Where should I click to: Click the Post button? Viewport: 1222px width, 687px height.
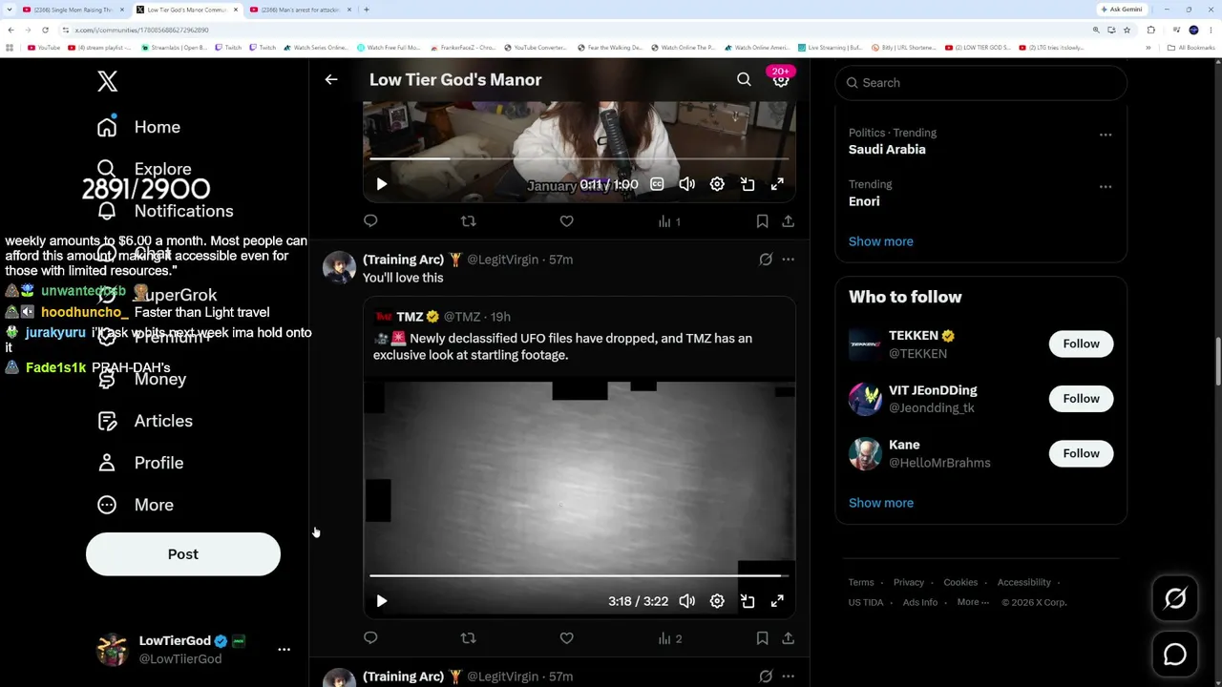pos(183,554)
